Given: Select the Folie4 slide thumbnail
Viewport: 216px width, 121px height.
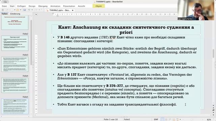Looking at the screenshot, I should coord(15,85).
